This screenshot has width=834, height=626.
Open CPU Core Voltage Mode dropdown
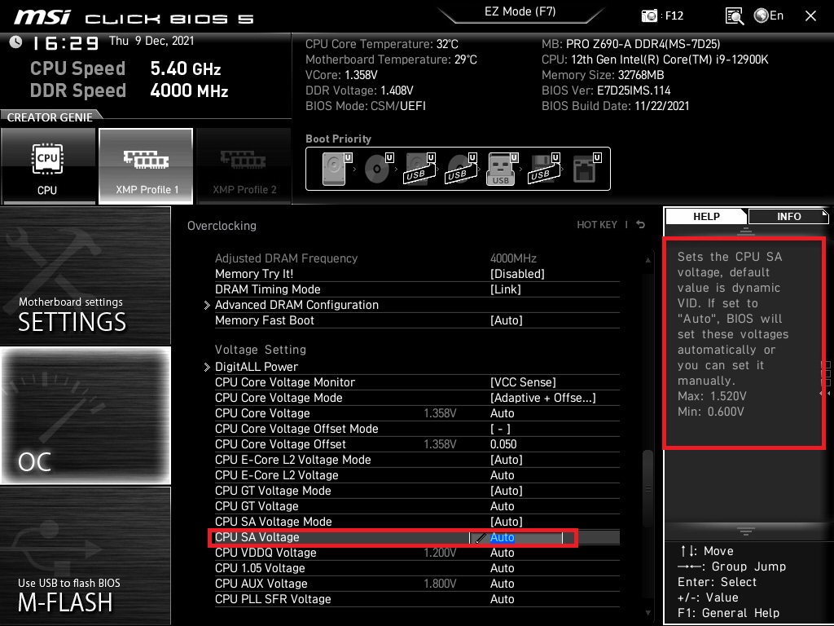pyautogui.click(x=542, y=398)
